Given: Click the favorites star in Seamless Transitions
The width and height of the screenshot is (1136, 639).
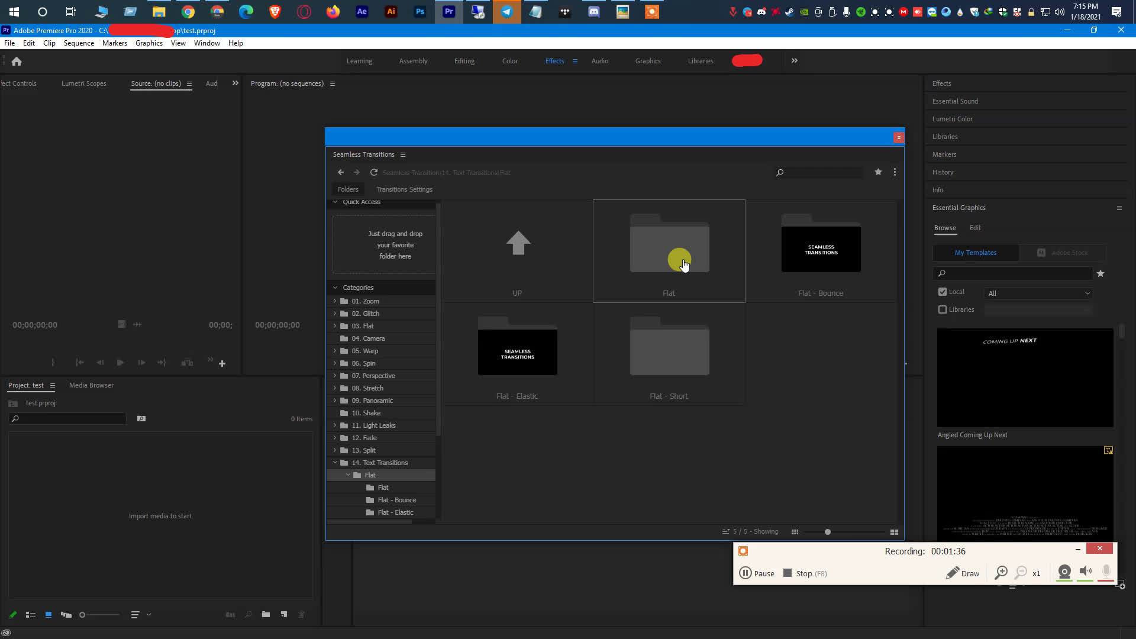Looking at the screenshot, I should pos(878,172).
